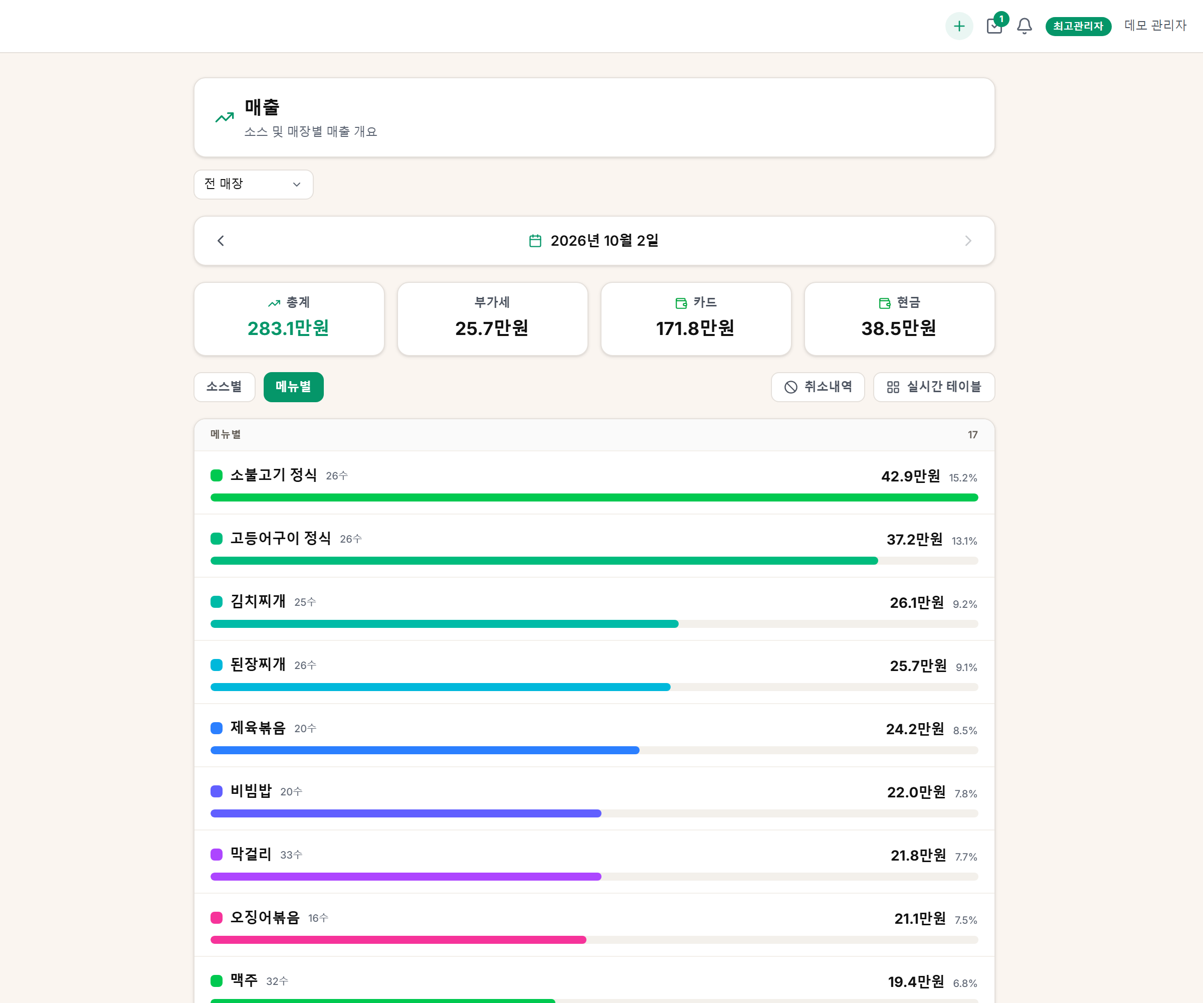
Task: Click the cyan swatch beside 된장찌개
Action: point(217,664)
